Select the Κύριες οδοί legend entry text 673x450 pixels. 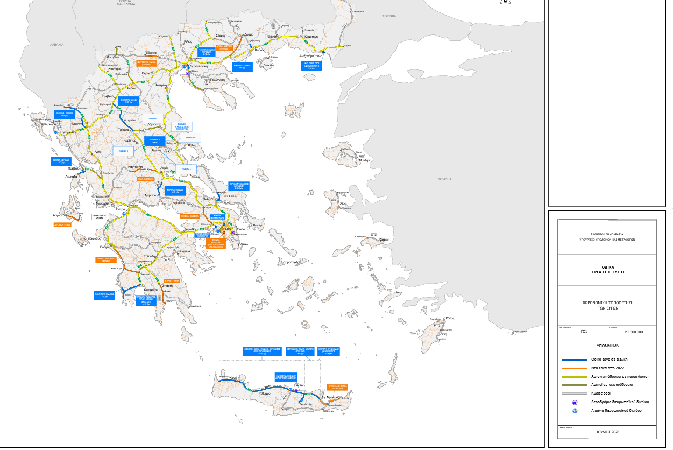[600, 393]
